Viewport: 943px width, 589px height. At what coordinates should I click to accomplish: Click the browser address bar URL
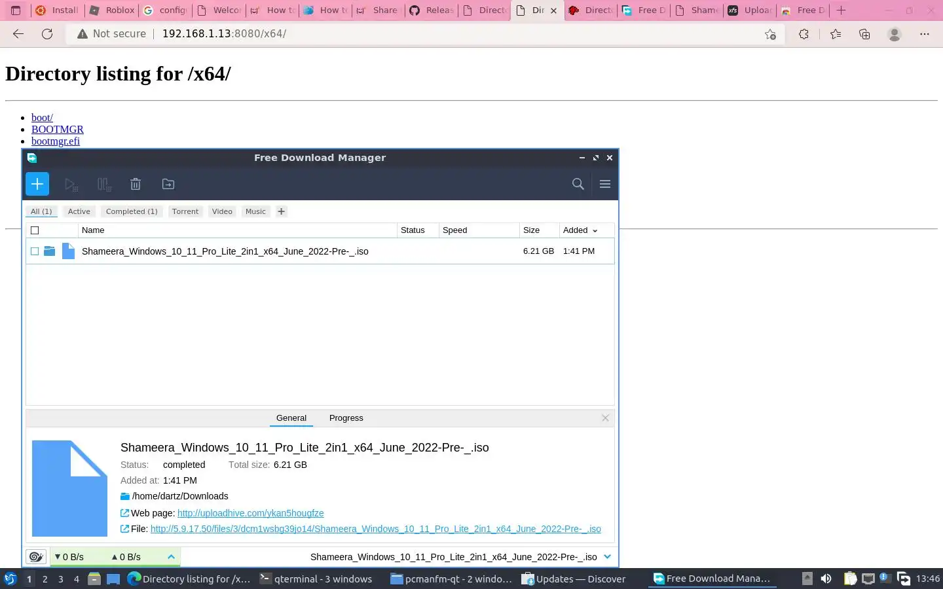click(224, 34)
